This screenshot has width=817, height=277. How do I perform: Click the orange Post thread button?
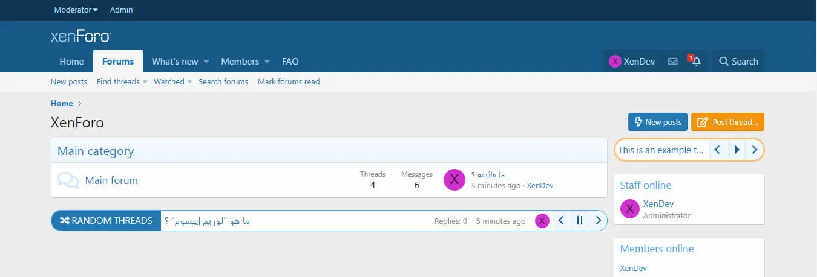(727, 122)
